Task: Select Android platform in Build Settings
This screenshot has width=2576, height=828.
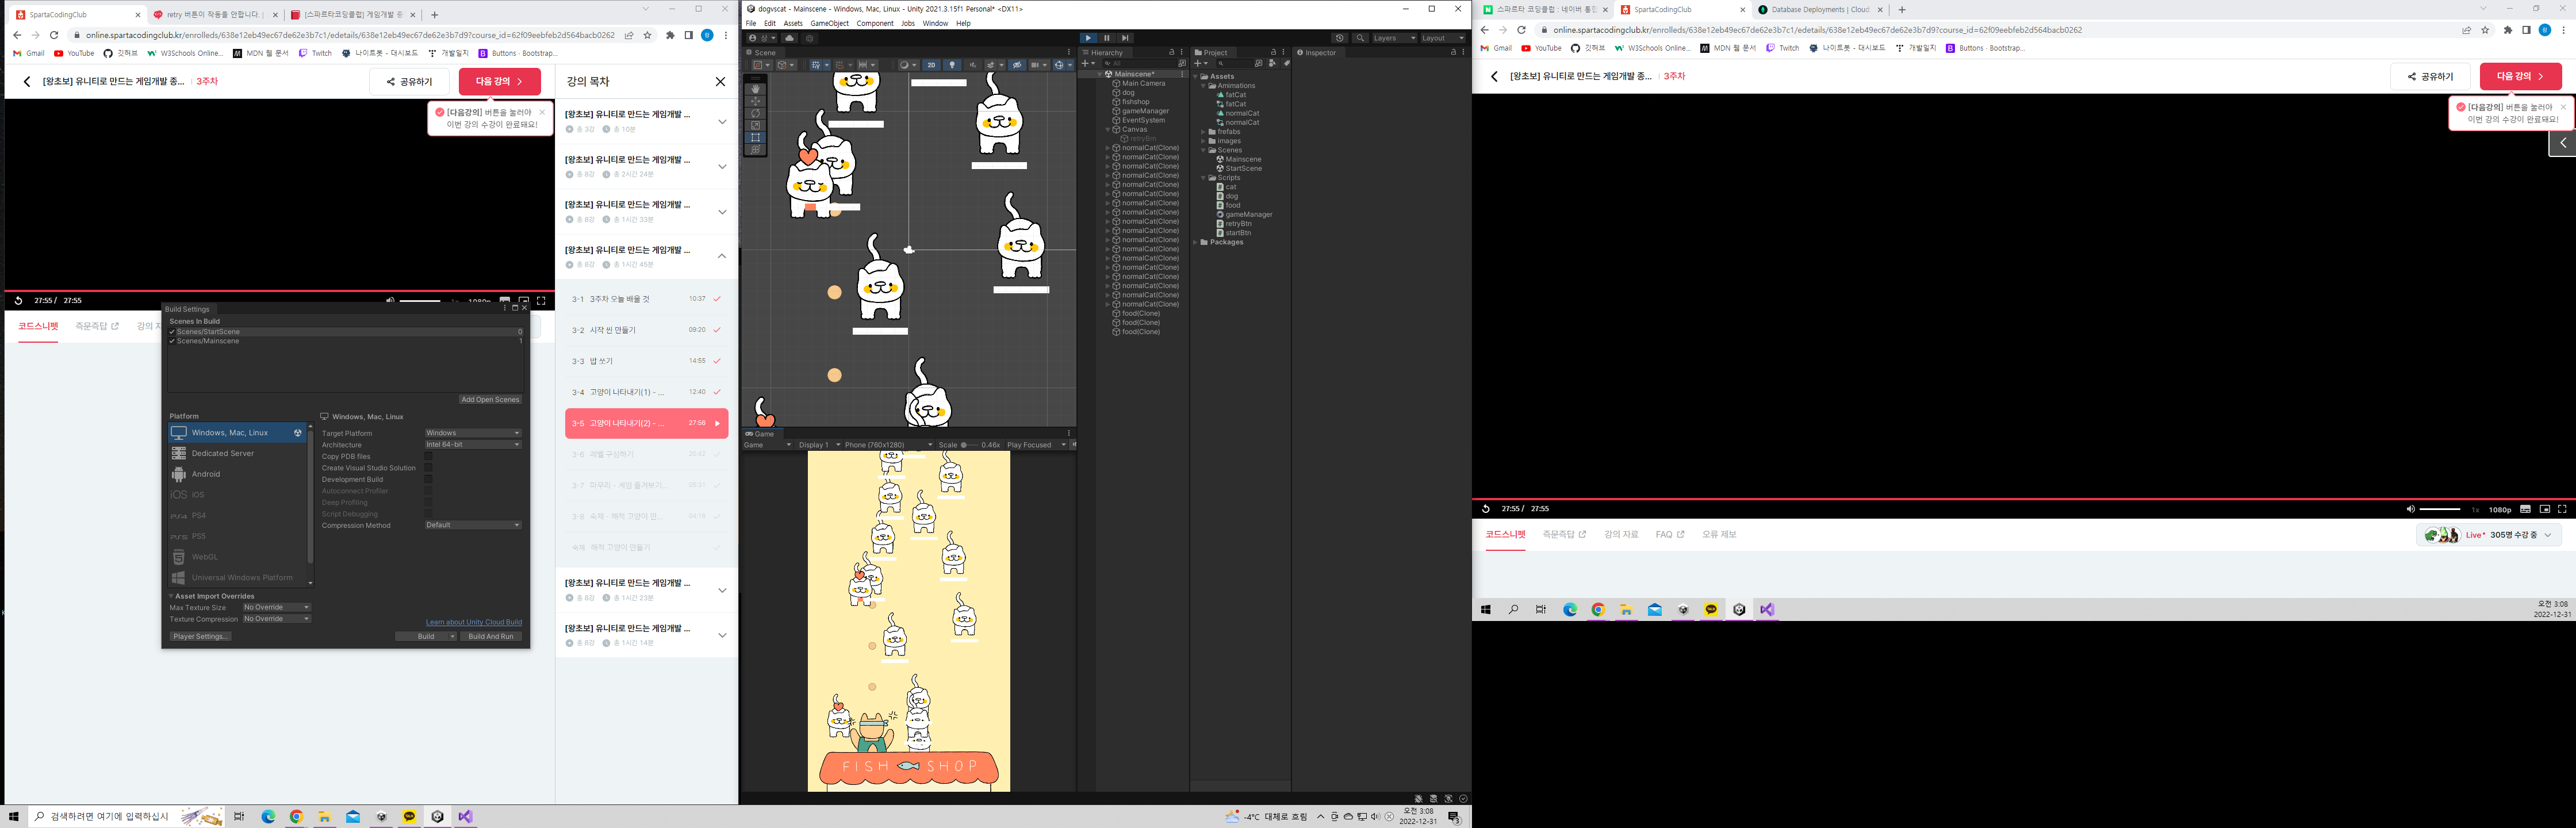Action: click(x=237, y=474)
